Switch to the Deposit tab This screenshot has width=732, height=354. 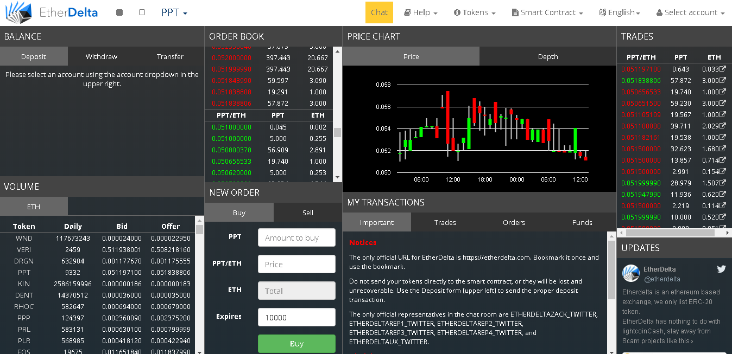point(34,56)
